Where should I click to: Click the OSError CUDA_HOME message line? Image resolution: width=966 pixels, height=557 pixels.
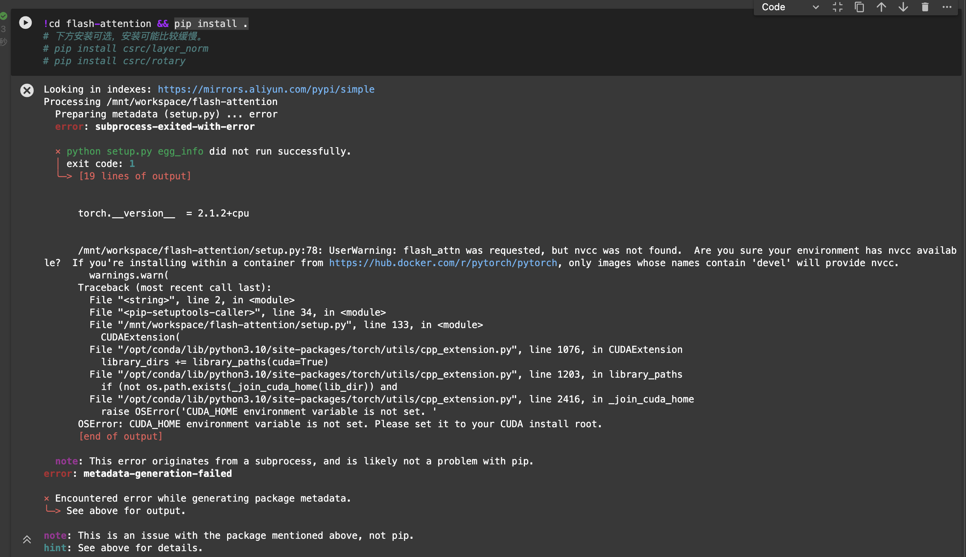coord(339,424)
